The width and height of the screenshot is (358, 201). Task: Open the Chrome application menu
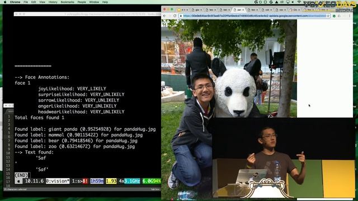tap(15, 2)
